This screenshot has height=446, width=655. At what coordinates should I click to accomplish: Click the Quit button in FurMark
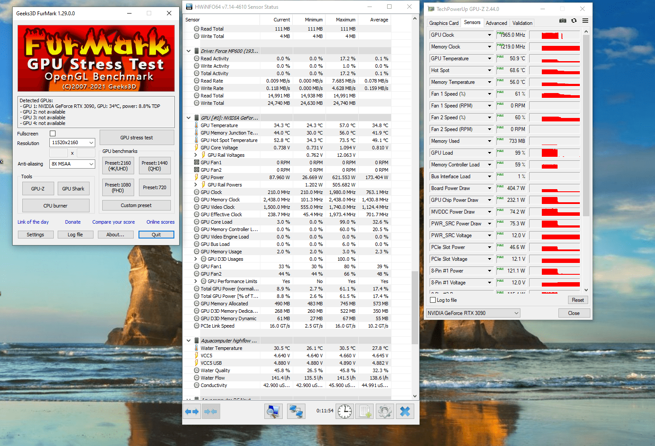[x=156, y=235]
